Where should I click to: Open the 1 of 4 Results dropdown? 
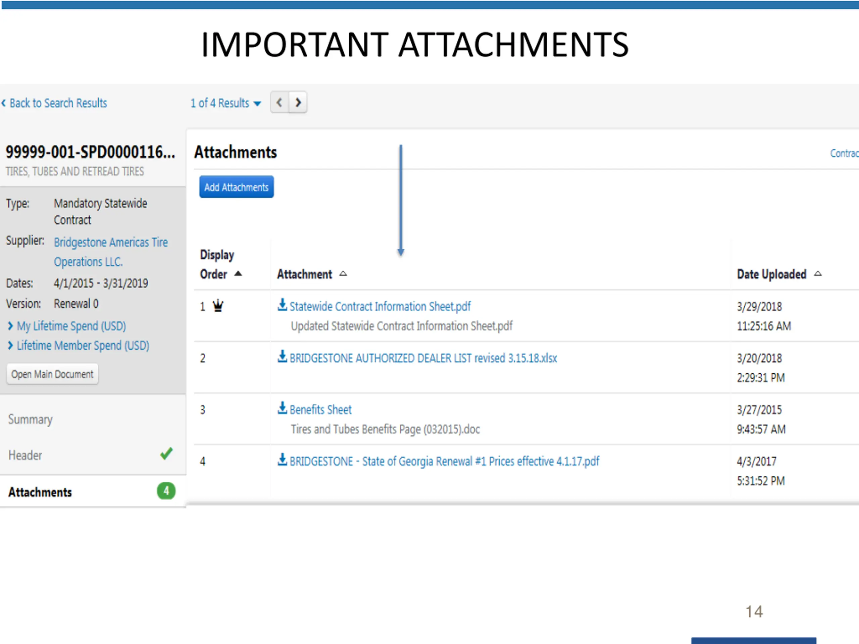[225, 103]
